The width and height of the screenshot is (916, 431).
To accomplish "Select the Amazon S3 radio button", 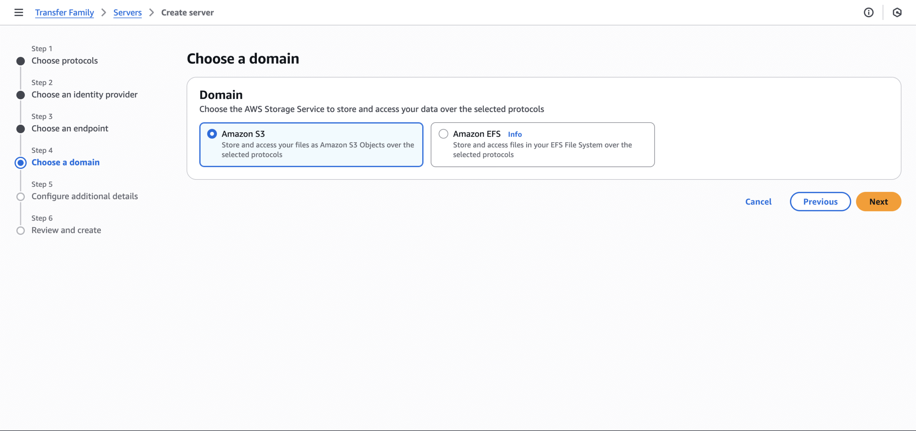I will [x=212, y=134].
